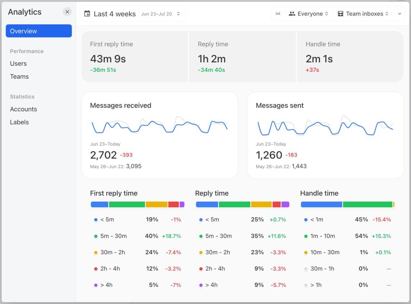411x304 pixels.
Task: Open the Accounts statistics page
Action: tap(23, 109)
